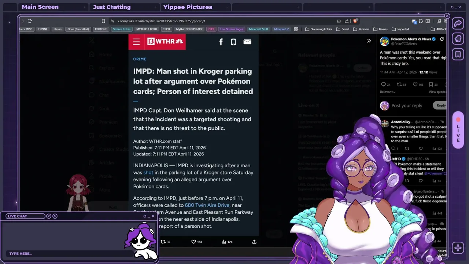Click the 12K views icon below the photo
Image resolution: width=469 pixels, height=264 pixels.
click(x=224, y=242)
